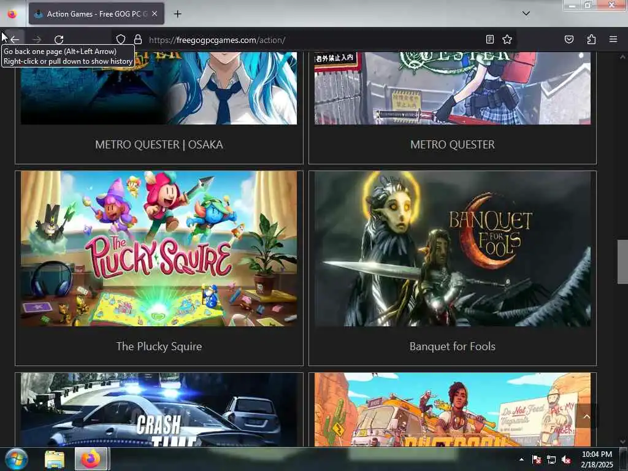The height and width of the screenshot is (471, 628).
Task: Reload the current page
Action: (59, 40)
